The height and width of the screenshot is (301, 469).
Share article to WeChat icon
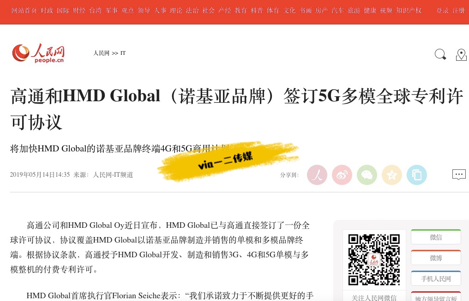coord(367,175)
